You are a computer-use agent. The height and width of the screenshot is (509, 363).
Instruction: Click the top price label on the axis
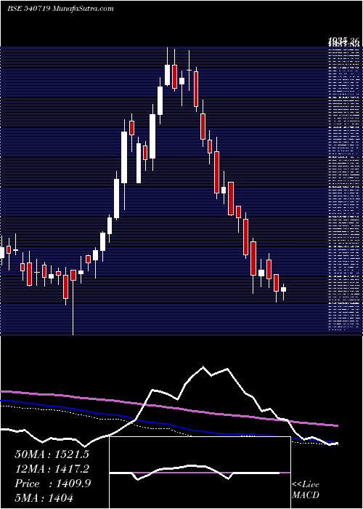click(343, 40)
